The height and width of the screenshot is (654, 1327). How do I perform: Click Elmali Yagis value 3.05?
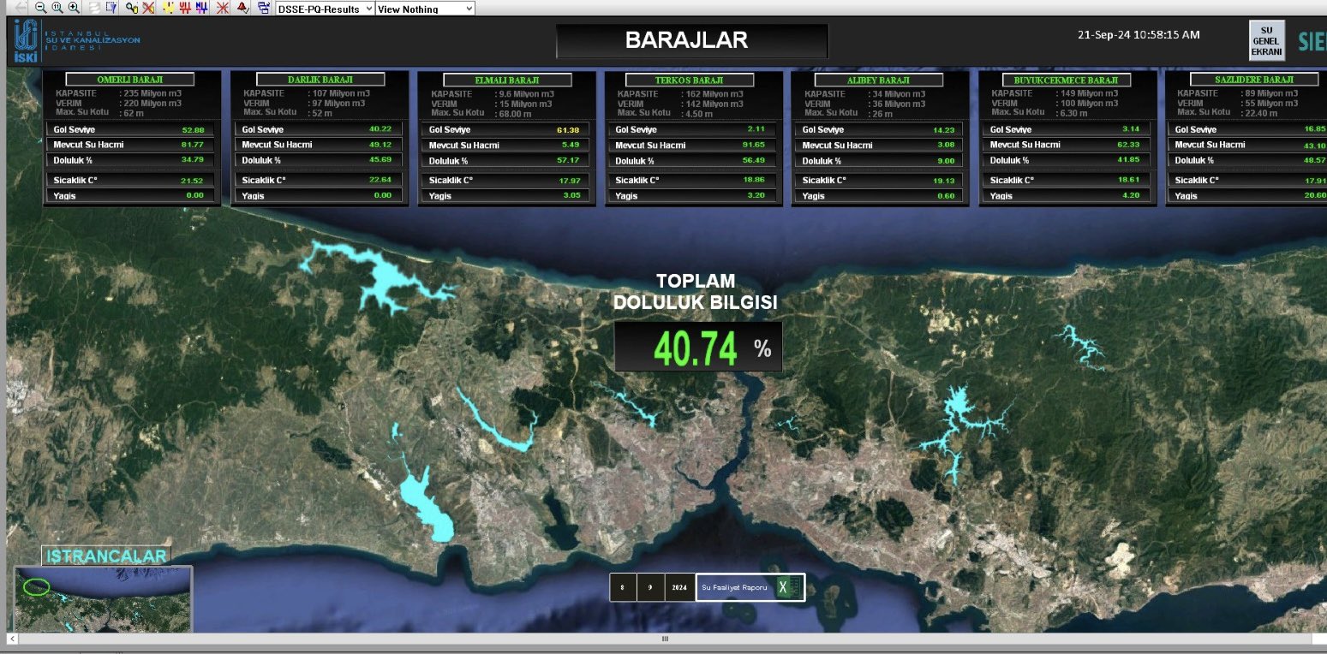[x=571, y=196]
